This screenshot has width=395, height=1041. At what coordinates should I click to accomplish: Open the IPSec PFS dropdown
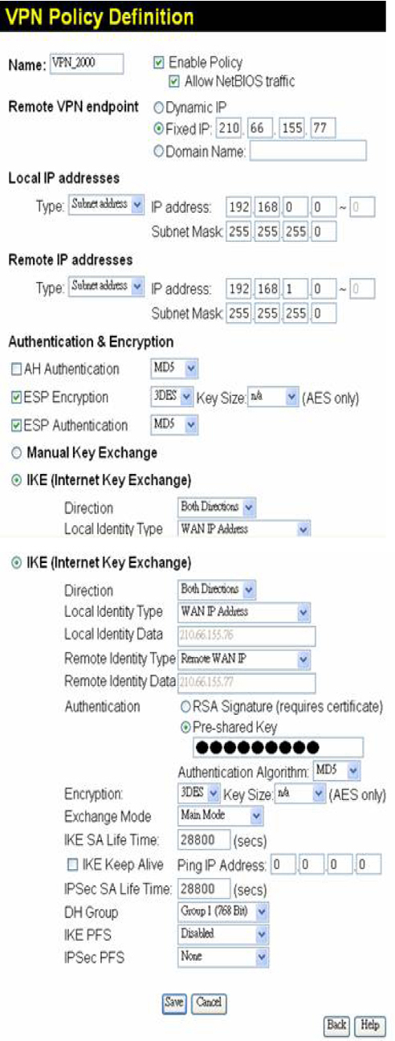pos(223,957)
